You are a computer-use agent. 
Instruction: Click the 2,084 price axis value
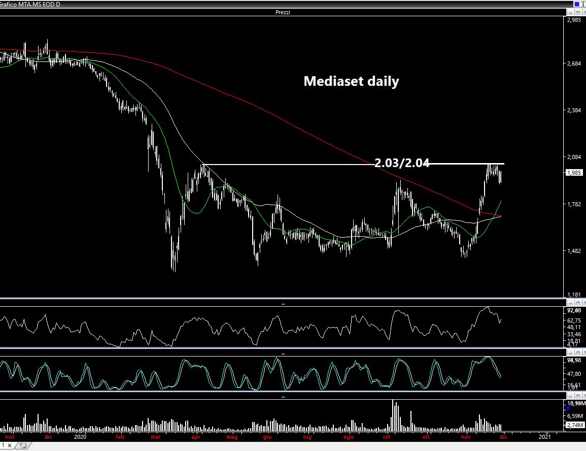pos(574,157)
